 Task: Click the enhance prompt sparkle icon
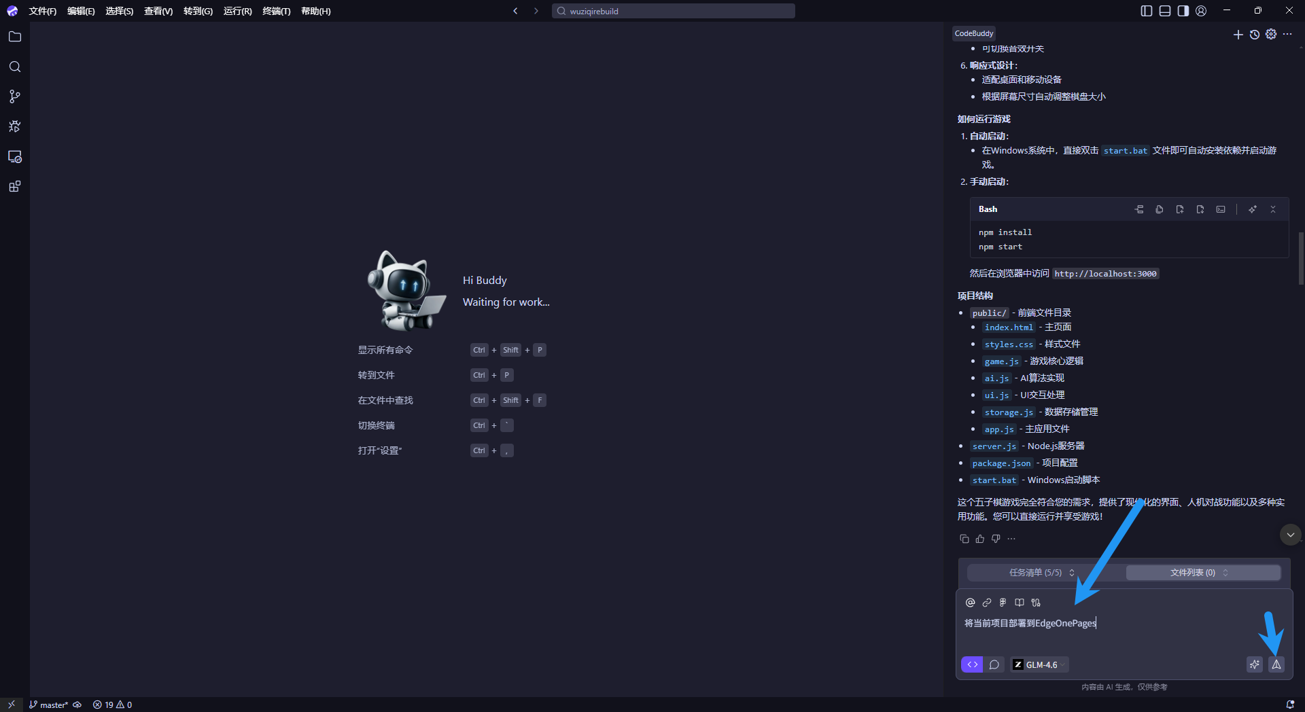[1254, 664]
